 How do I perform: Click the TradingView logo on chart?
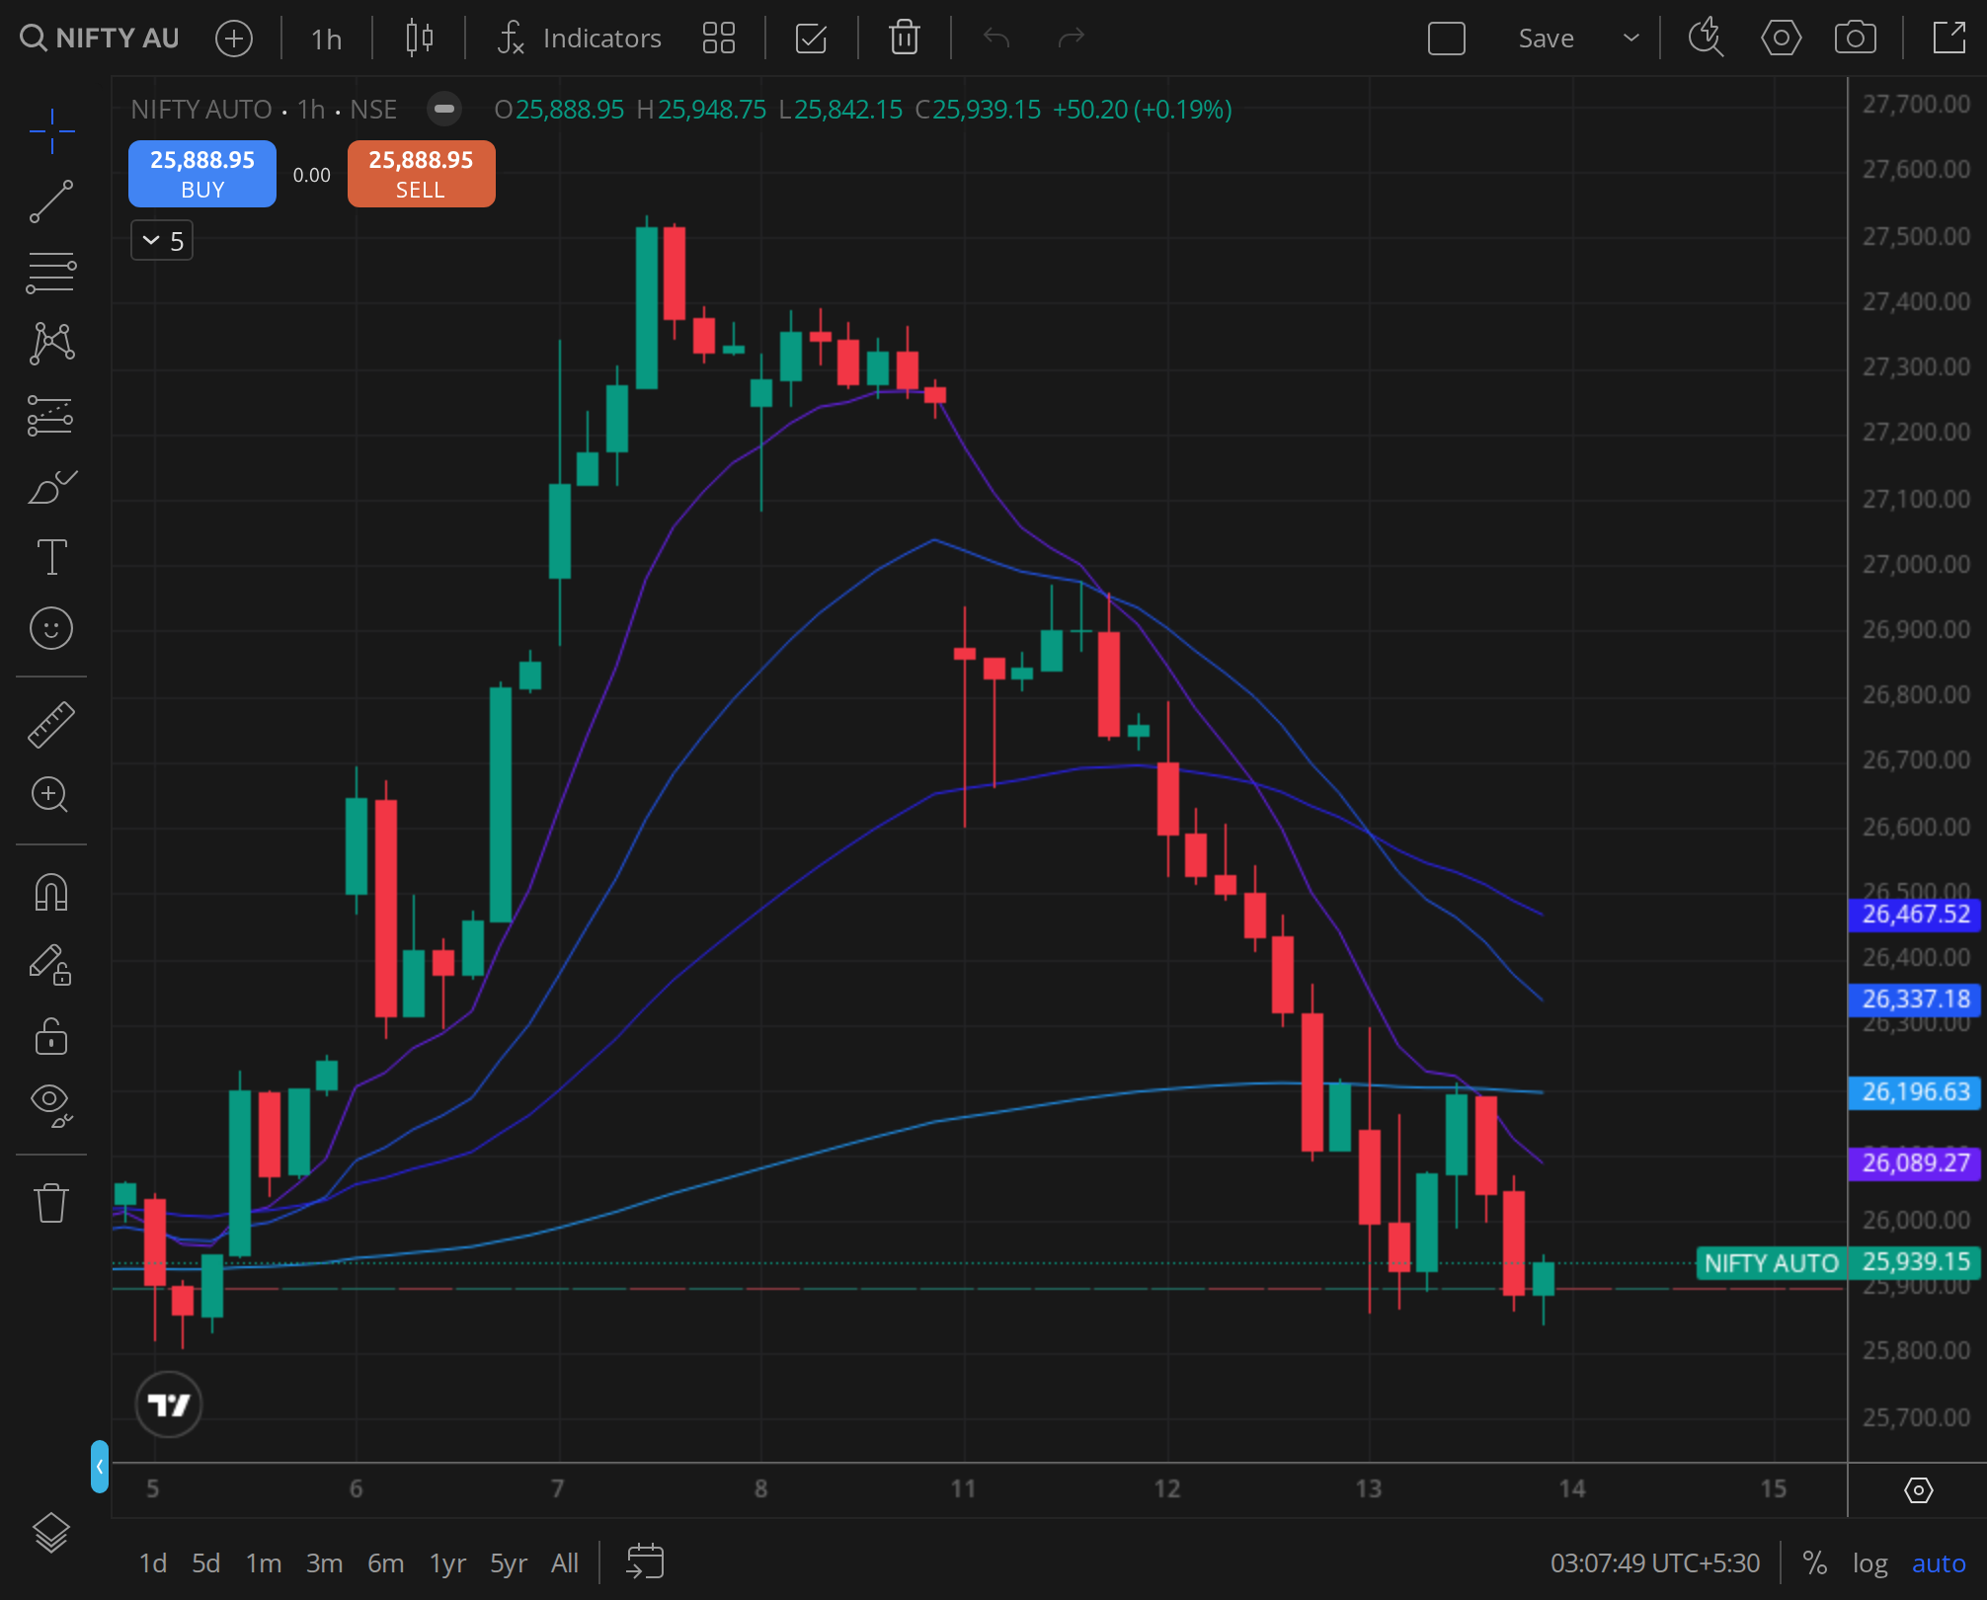click(x=169, y=1404)
